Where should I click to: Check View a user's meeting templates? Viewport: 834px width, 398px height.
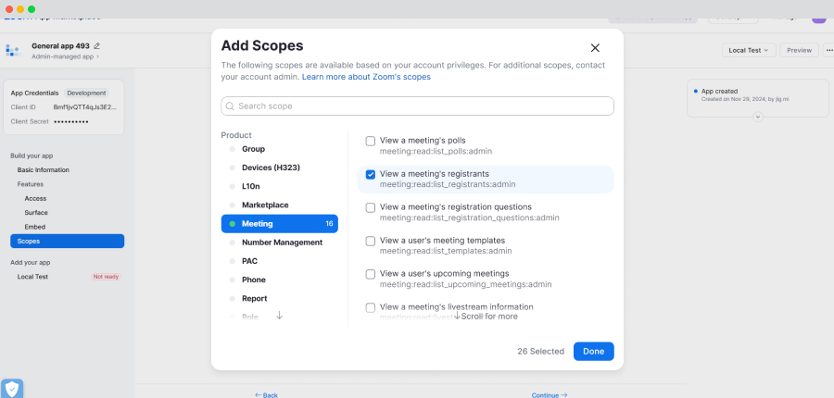click(370, 241)
